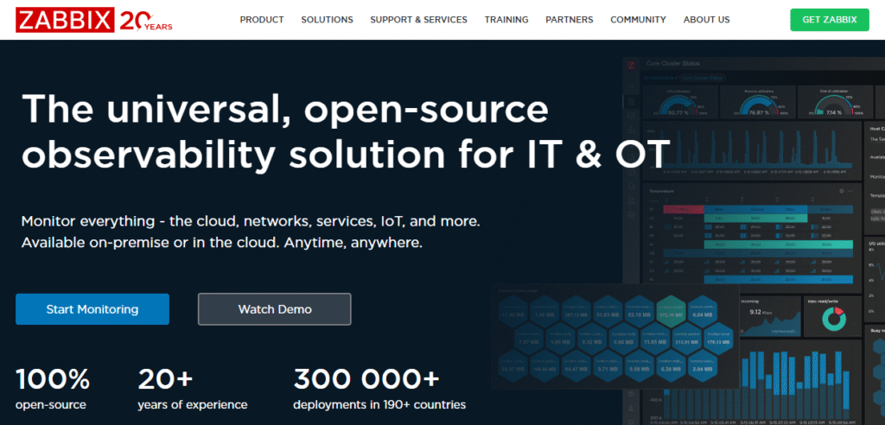Expand the Partners menu

pyautogui.click(x=570, y=19)
